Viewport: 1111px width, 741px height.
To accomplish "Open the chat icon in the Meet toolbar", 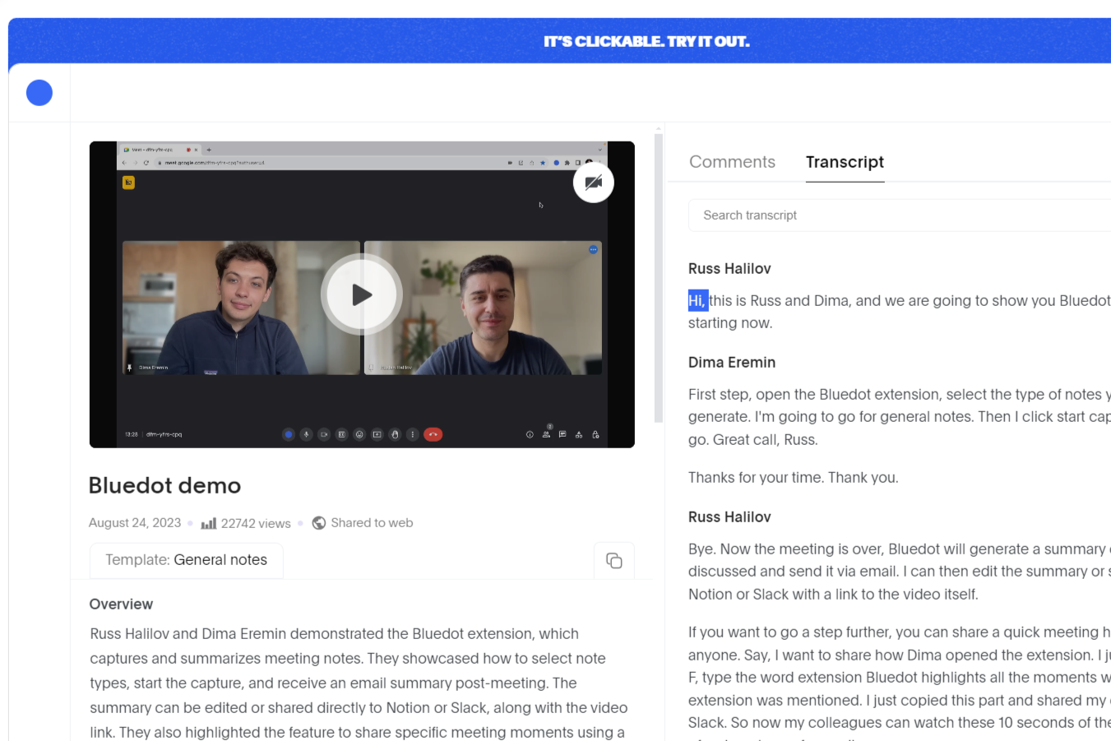I will pos(562,434).
